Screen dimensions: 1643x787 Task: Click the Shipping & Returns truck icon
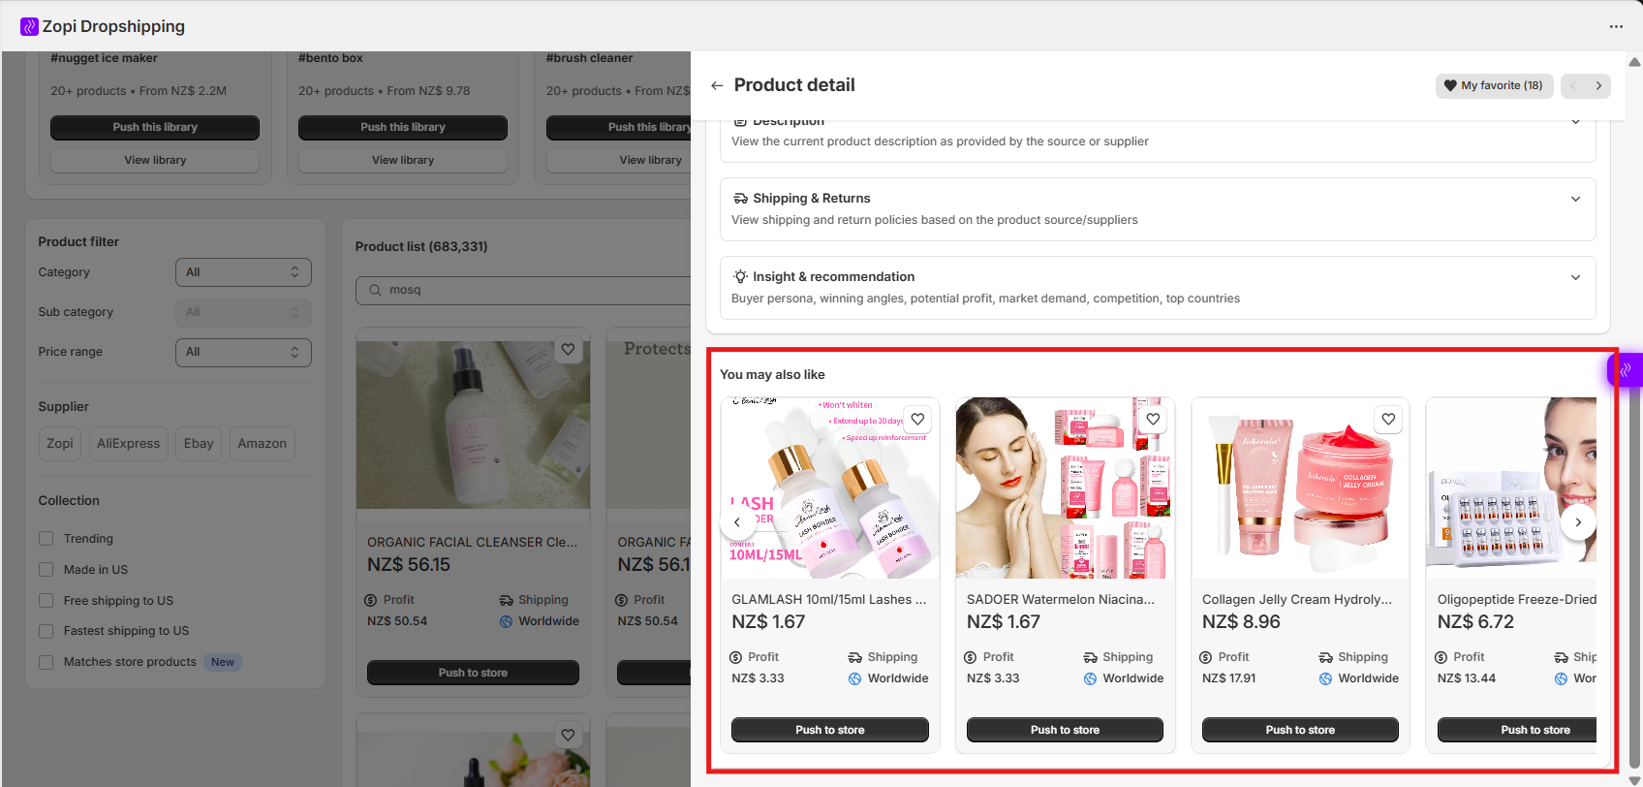coord(740,198)
